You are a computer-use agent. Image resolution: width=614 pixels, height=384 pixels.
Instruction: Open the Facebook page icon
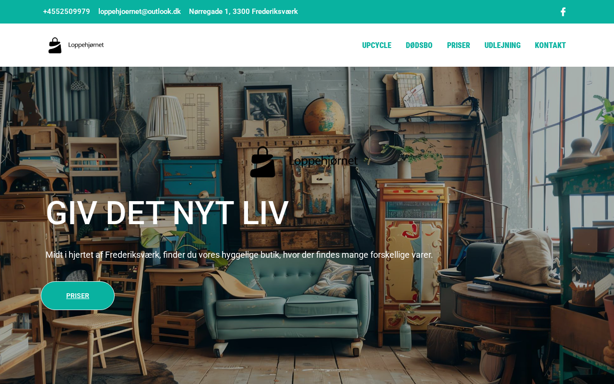(563, 12)
